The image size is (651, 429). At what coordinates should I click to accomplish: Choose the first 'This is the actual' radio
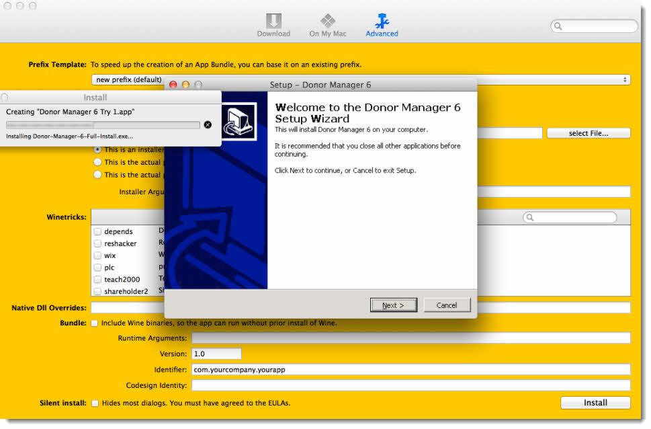click(x=97, y=162)
